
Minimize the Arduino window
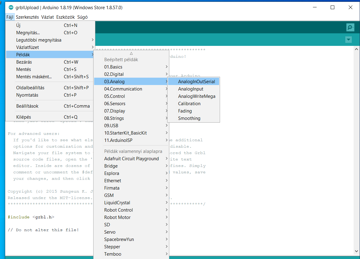click(x=315, y=7)
